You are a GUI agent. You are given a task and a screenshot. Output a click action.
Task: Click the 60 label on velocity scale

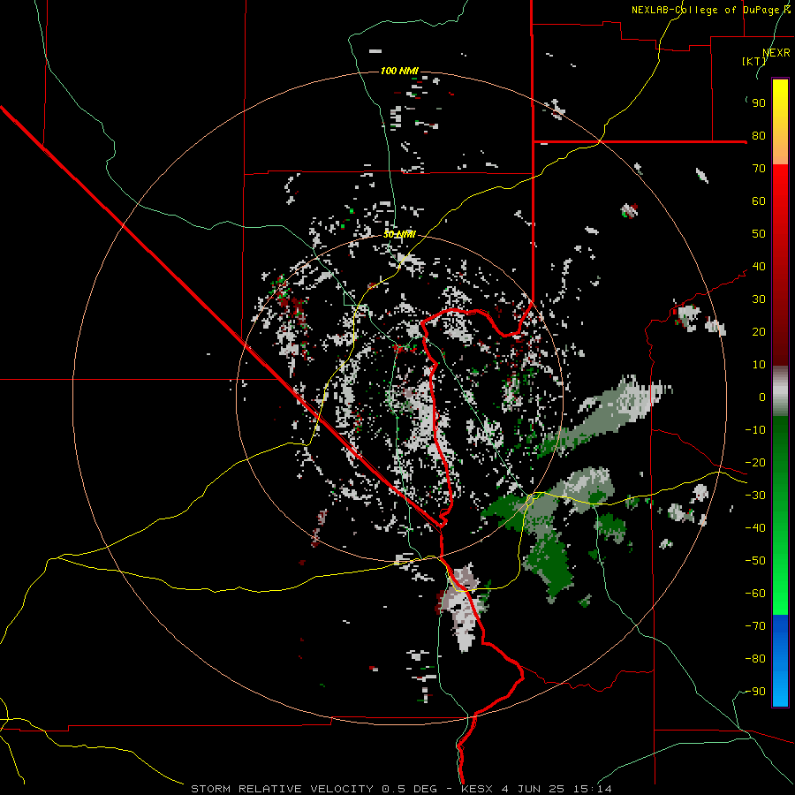tap(759, 201)
